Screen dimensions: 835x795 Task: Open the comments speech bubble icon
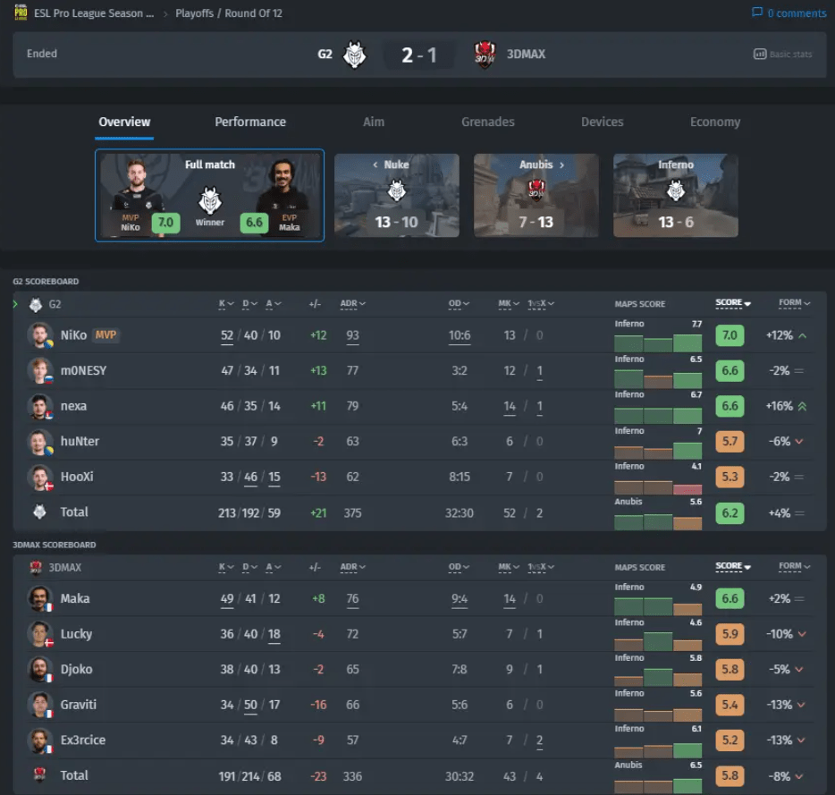[756, 13]
